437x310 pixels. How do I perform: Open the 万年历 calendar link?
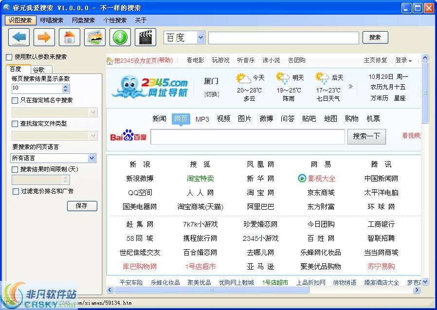(379, 98)
